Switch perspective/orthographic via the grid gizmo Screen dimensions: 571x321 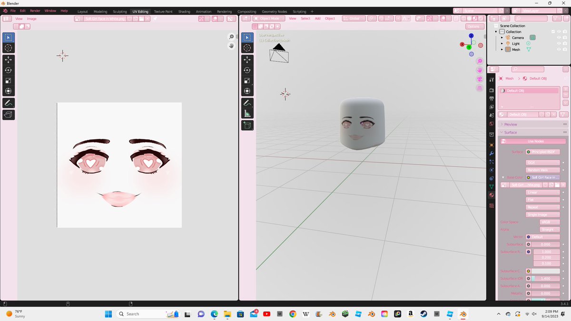coord(480,88)
